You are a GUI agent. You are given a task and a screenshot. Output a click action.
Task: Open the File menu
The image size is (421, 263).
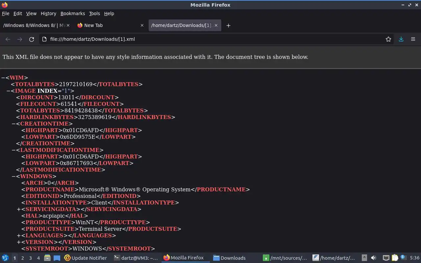point(6,13)
